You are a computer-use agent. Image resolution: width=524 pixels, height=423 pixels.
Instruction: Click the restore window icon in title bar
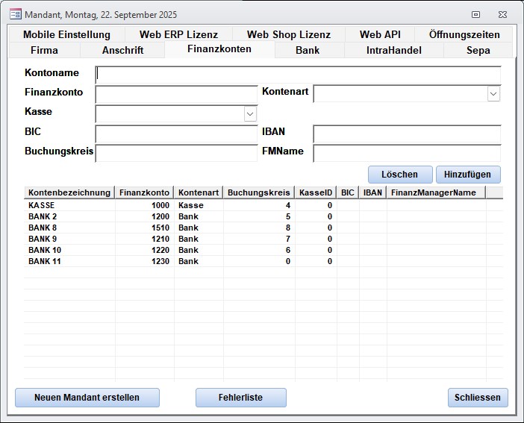tap(476, 14)
